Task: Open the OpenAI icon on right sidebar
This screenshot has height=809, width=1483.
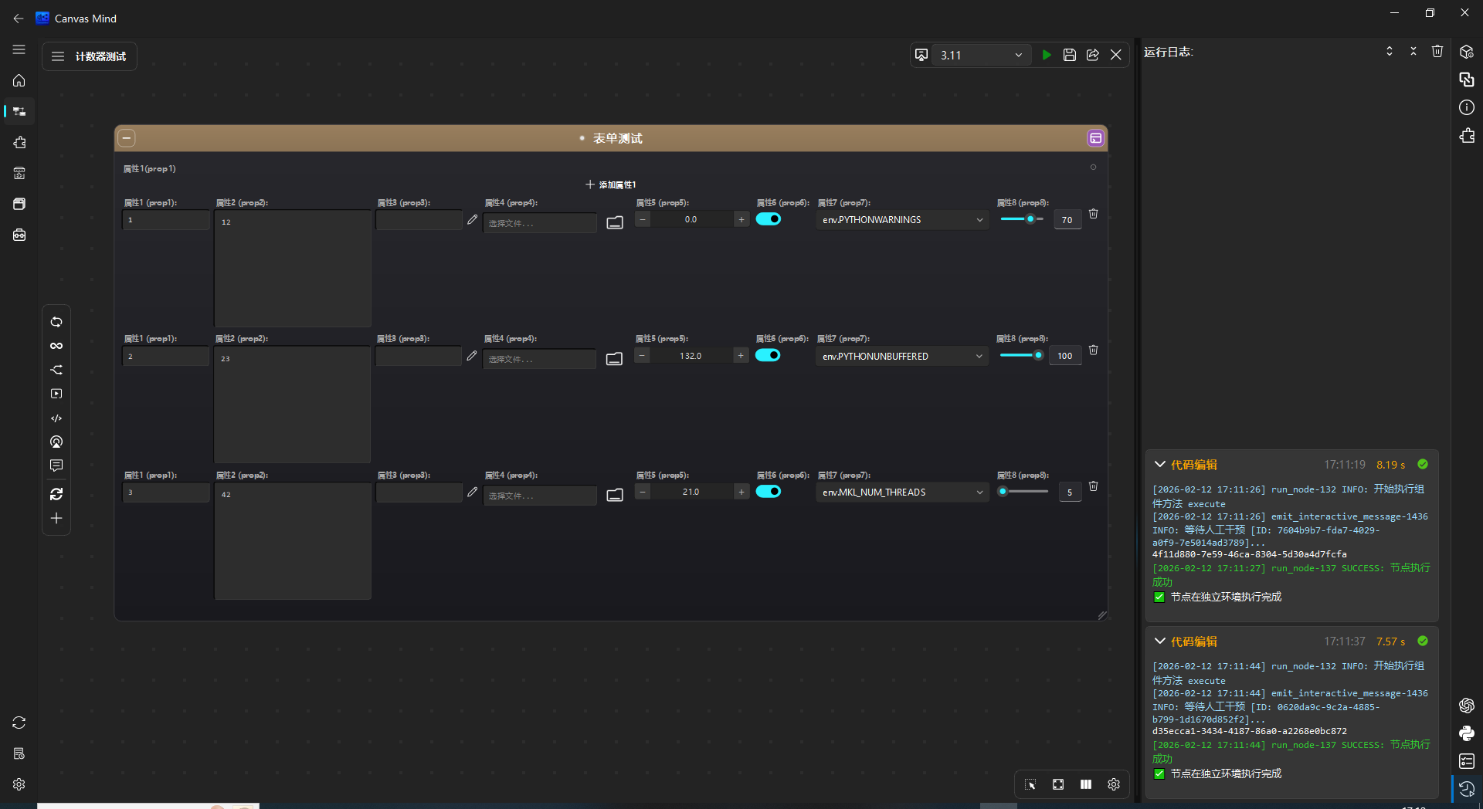Action: pos(1467,706)
